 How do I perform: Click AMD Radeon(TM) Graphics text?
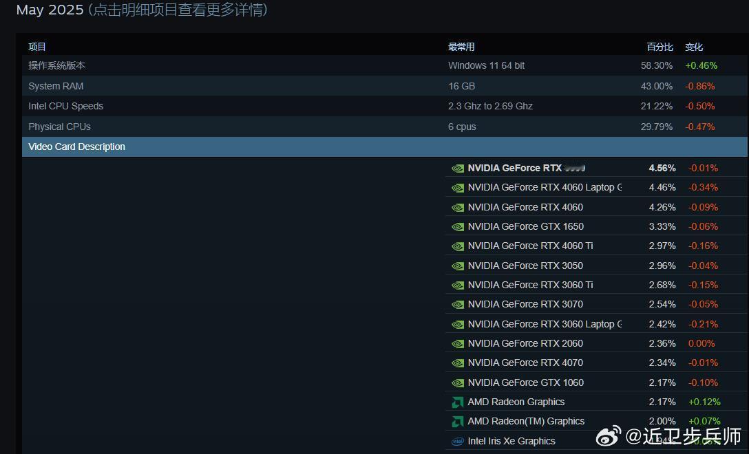526,421
